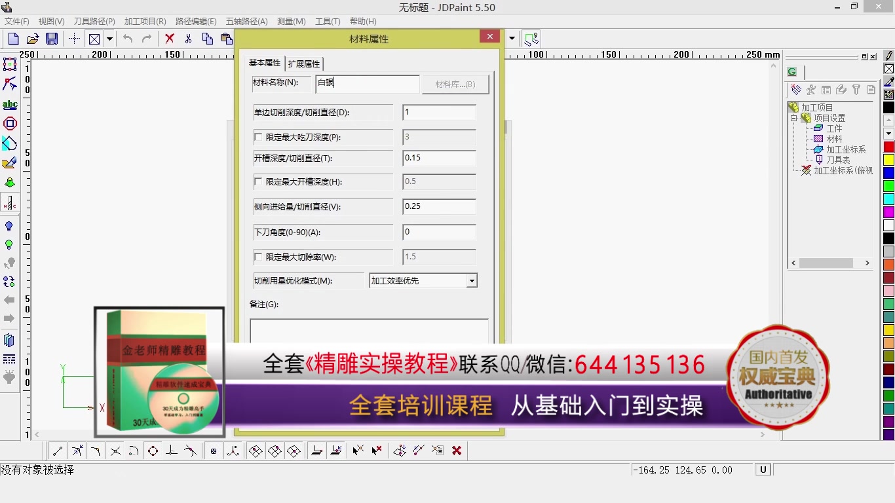Select the circle node tool in bottom toolbar
Image resolution: width=895 pixels, height=503 pixels.
tap(153, 450)
